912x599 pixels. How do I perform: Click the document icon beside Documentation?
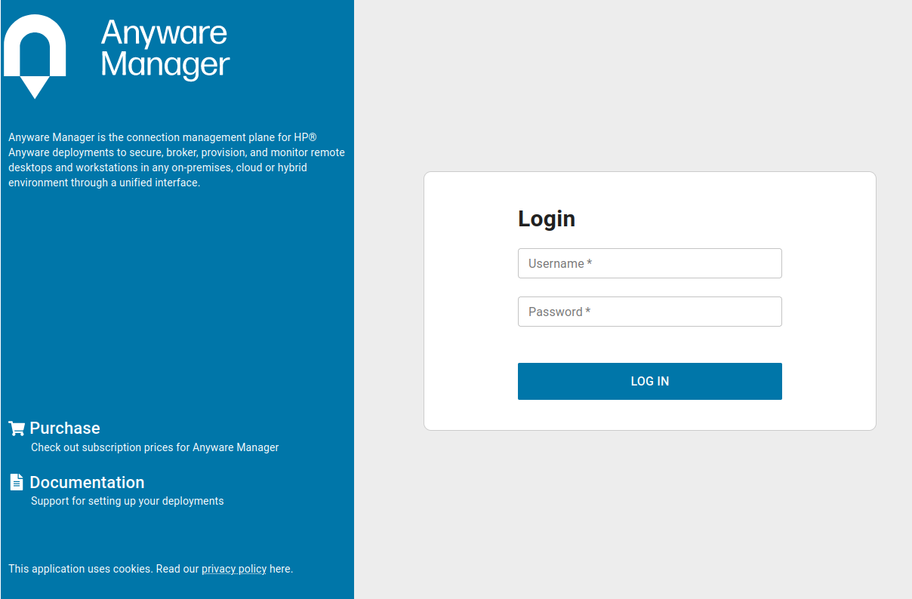(17, 482)
